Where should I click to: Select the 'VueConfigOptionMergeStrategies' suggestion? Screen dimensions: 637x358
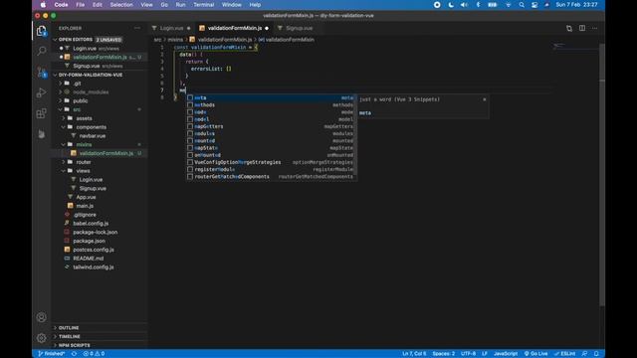click(x=271, y=162)
